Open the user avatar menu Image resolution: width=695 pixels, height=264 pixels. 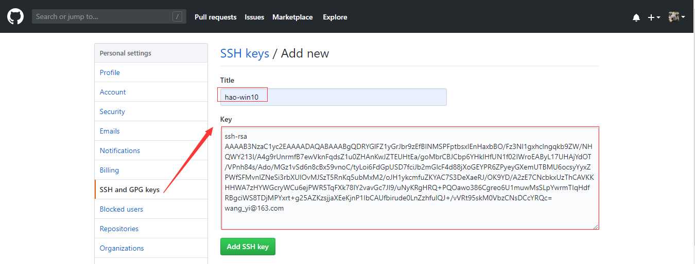676,17
